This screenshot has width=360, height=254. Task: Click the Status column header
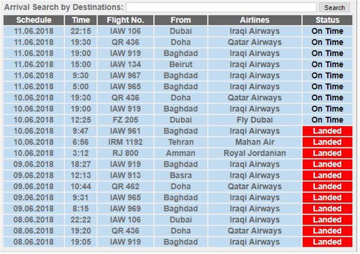coord(328,20)
